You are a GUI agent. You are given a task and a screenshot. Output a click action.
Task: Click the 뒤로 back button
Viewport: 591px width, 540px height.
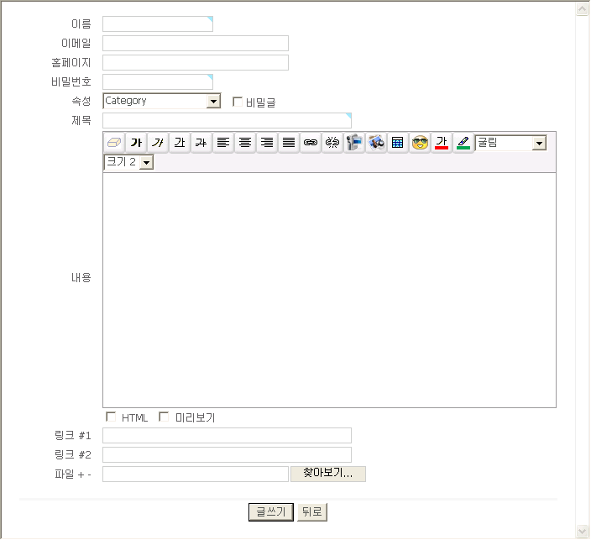(312, 512)
